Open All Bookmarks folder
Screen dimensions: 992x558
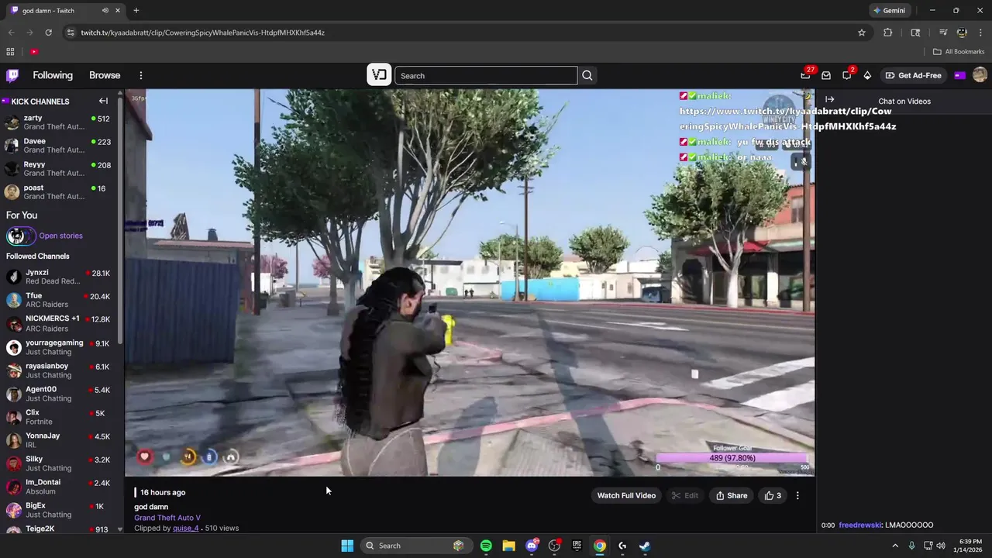coord(959,52)
